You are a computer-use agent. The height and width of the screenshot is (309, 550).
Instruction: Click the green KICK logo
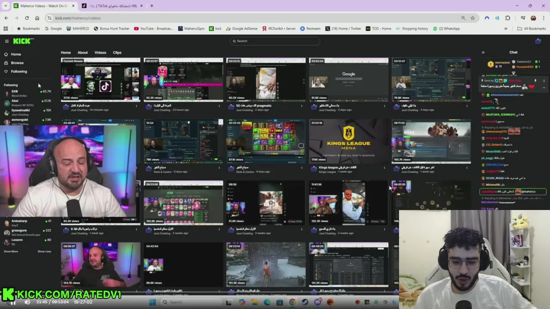(22, 41)
